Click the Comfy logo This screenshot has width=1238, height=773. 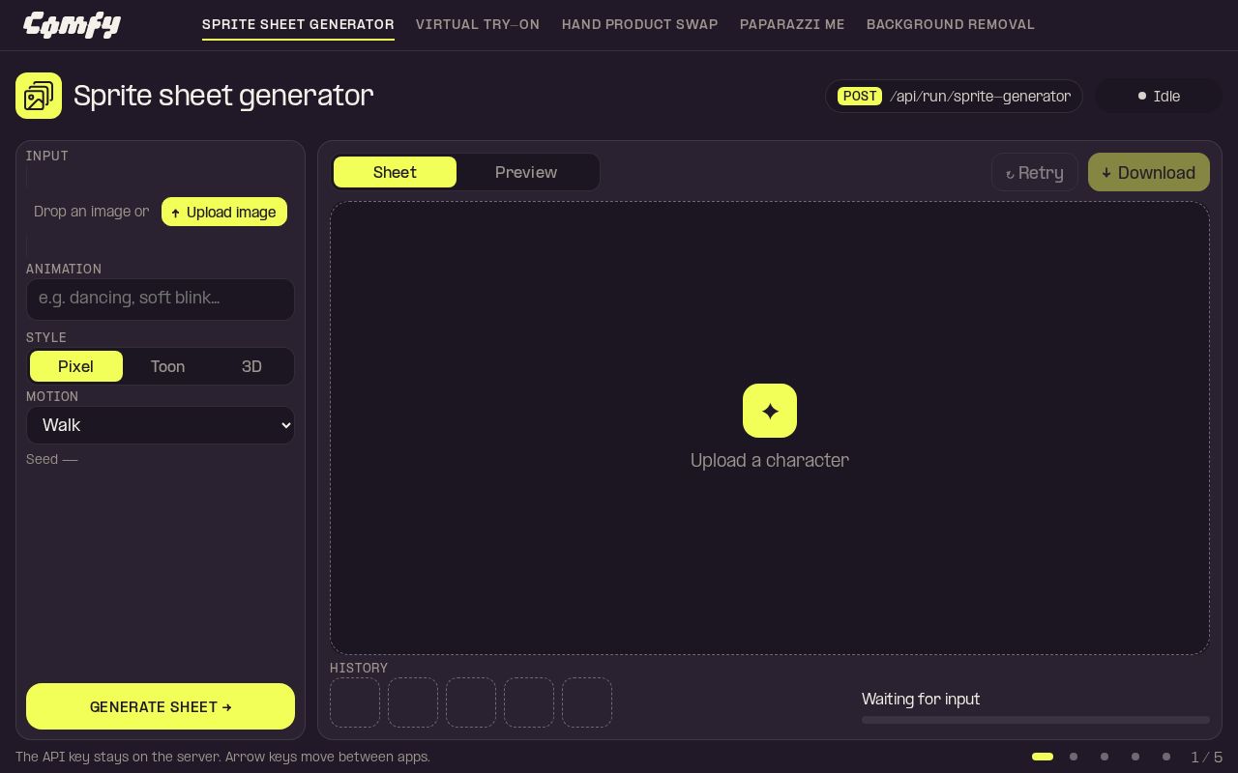[72, 24]
